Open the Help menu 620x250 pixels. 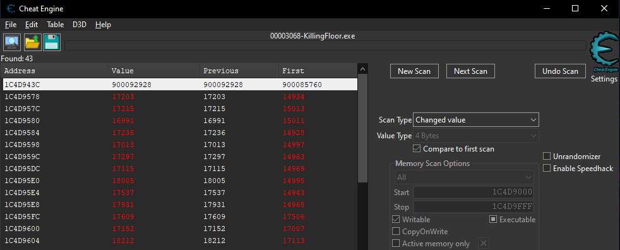click(x=103, y=25)
